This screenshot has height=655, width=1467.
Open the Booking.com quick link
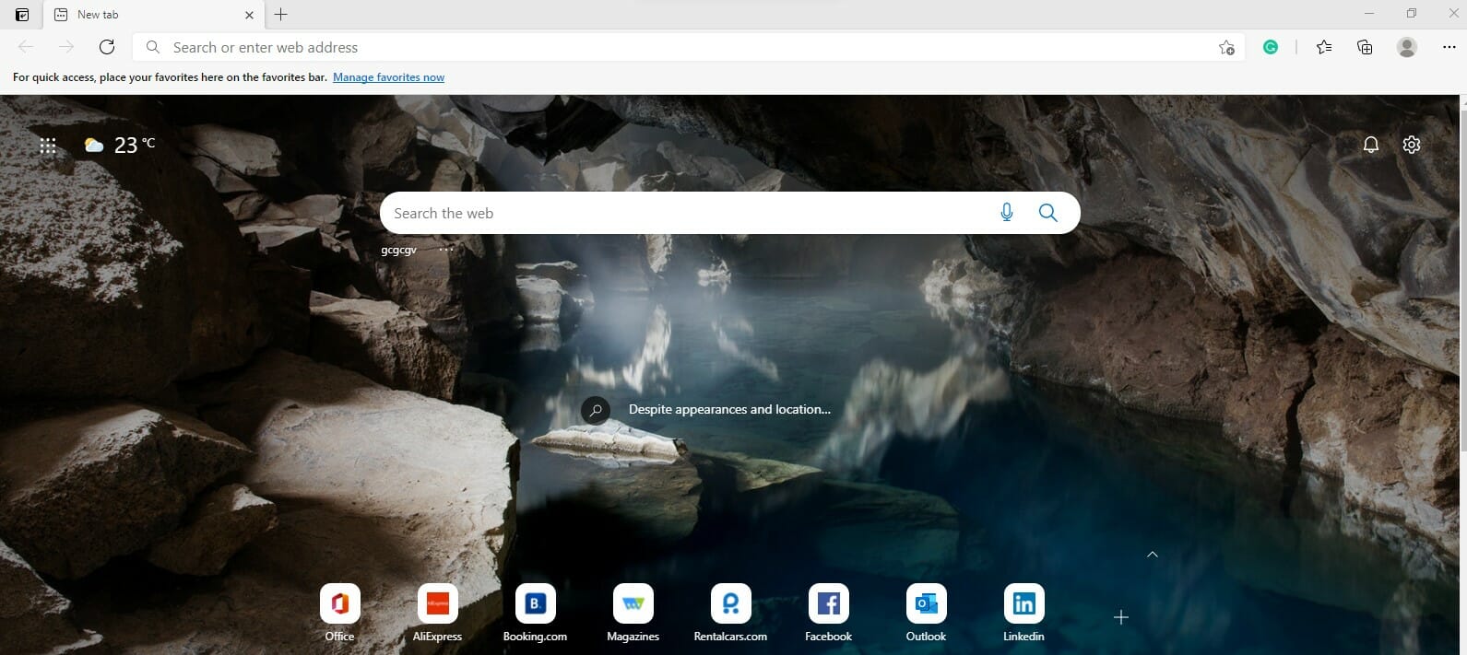tap(535, 613)
